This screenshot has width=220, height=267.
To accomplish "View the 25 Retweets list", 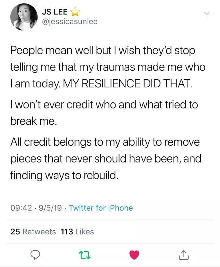I will [33, 232].
